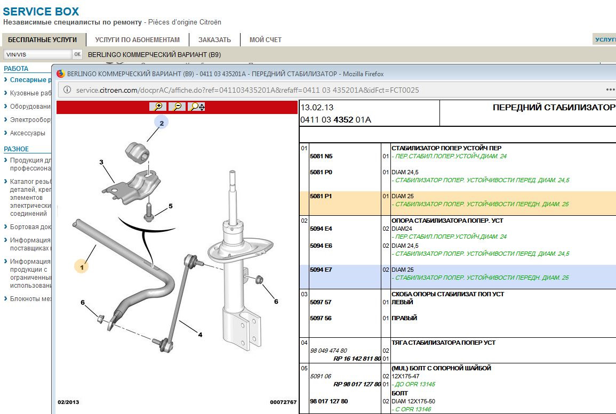This screenshot has width=616, height=414.
Task: Open the Блокноты механика sidebar link
Action: [x=30, y=298]
